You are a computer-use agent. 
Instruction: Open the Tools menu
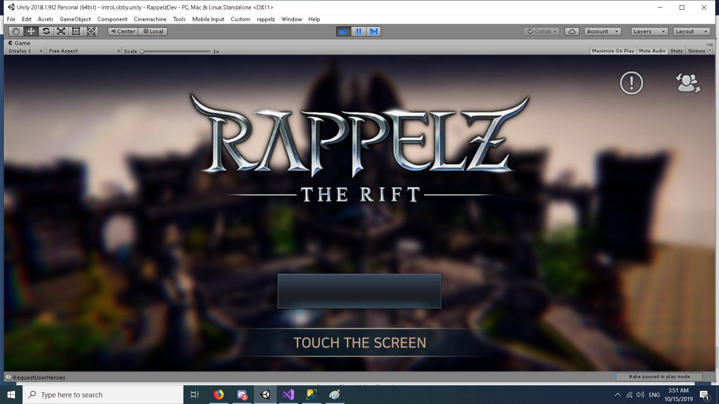[x=179, y=19]
